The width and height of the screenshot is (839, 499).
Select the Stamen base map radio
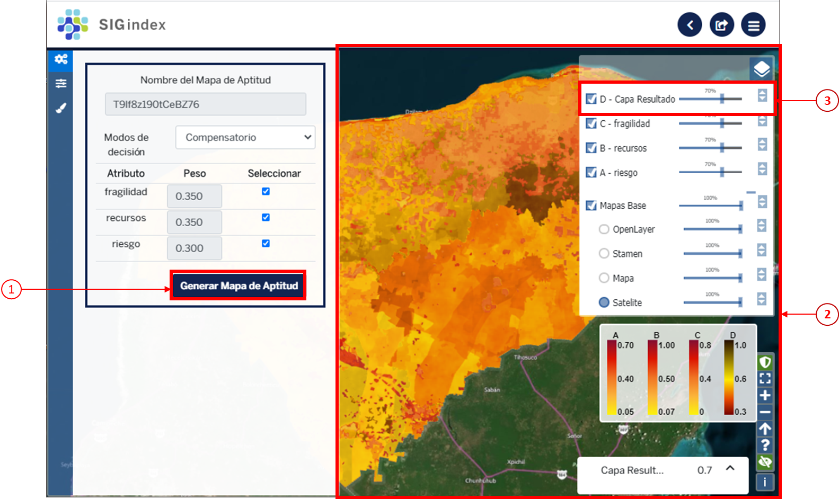604,254
